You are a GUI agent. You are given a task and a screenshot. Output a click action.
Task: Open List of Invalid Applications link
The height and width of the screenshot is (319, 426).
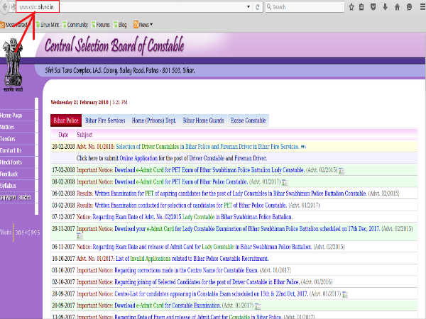point(192,259)
